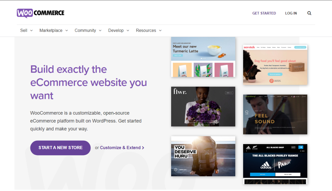This screenshot has width=332, height=191.
Task: Open the Develop menu
Action: click(119, 30)
